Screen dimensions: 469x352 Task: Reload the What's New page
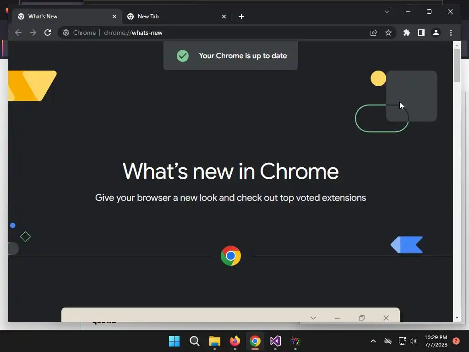pos(48,33)
